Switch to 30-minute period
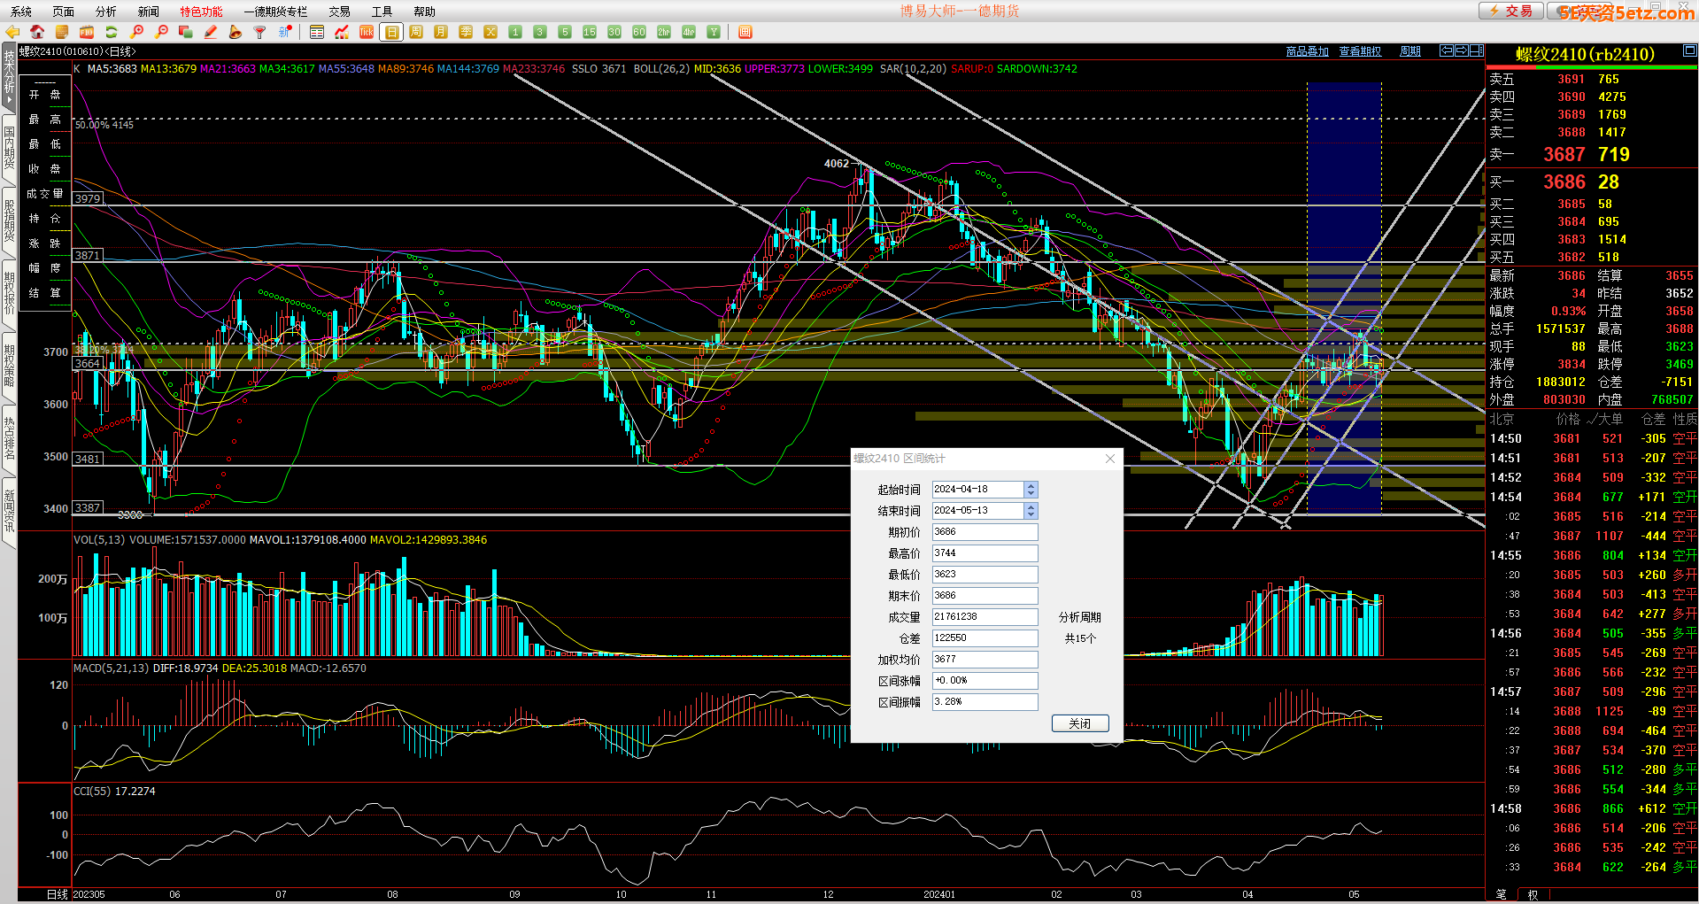Image resolution: width=1699 pixels, height=904 pixels. pos(614,32)
